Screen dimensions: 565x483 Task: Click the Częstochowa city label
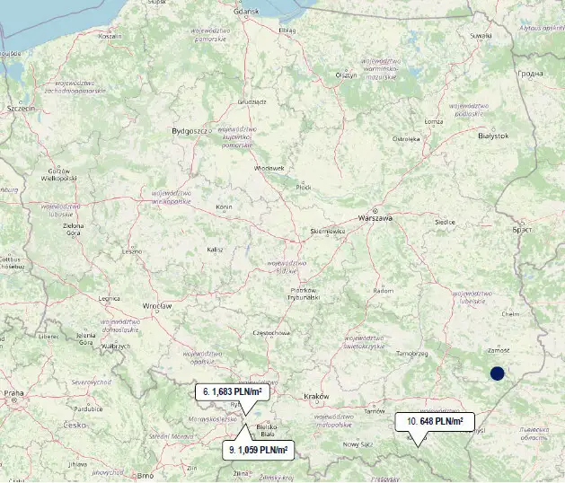click(x=271, y=333)
